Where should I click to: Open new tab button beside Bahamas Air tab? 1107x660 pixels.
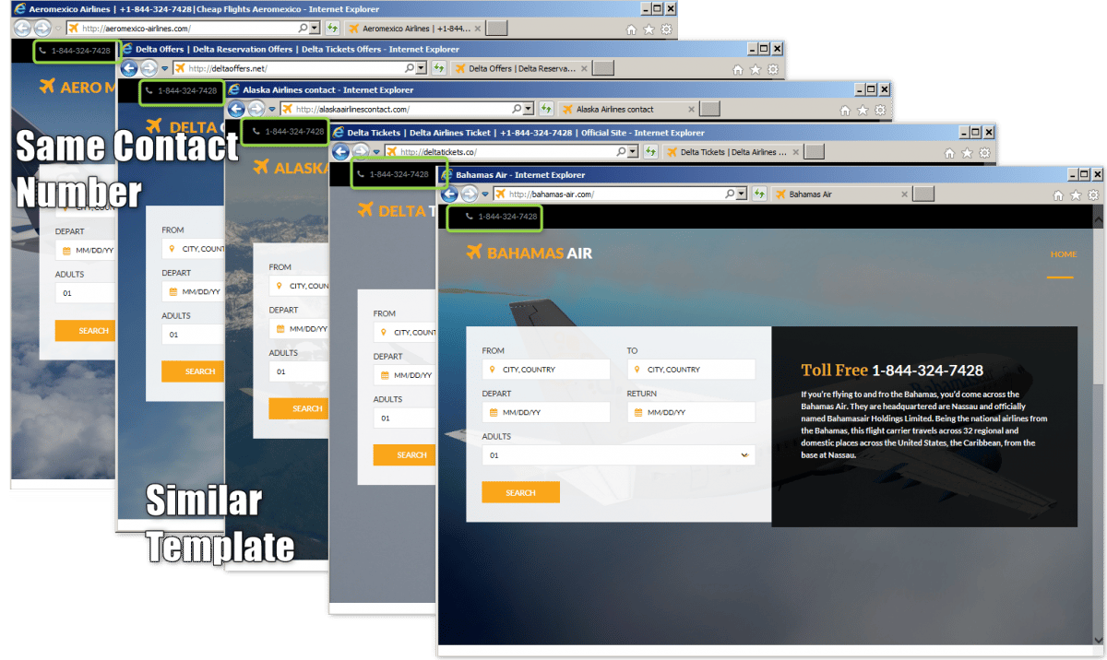(x=922, y=194)
